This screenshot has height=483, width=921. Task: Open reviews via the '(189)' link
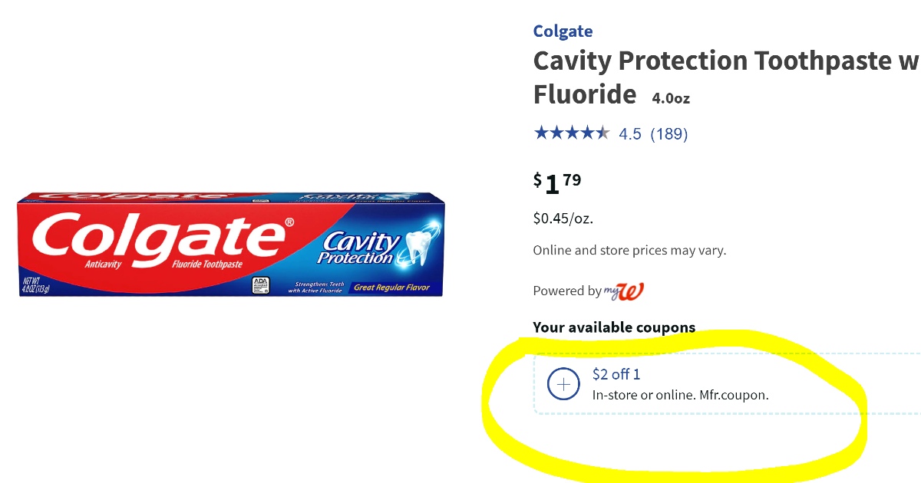tap(671, 133)
